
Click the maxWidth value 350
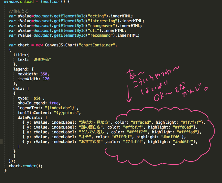tap(44, 74)
